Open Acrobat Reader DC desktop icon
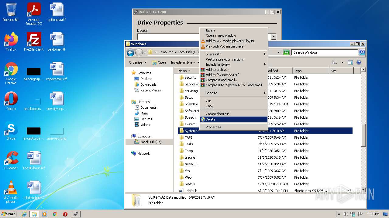 (x=34, y=14)
